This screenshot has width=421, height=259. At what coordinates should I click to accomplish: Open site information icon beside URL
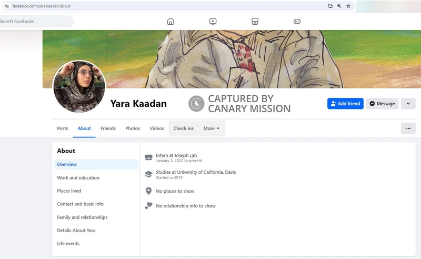click(x=7, y=6)
